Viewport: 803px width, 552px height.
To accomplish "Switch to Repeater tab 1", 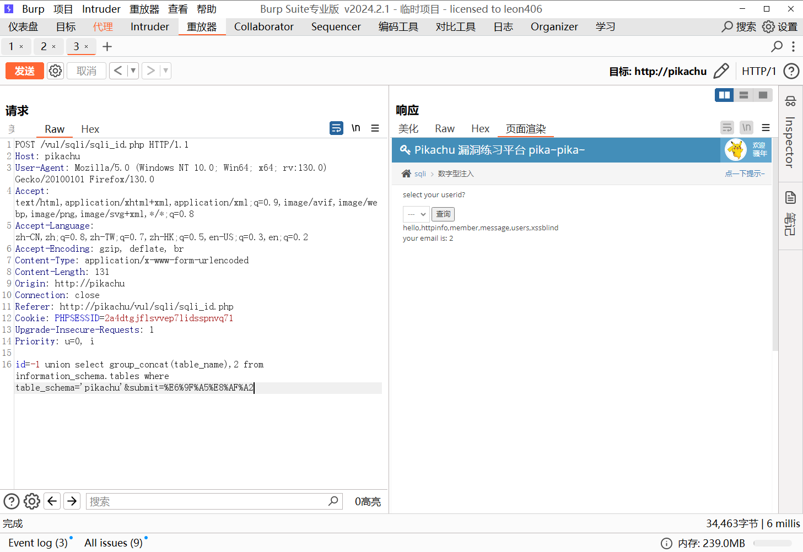I will pos(11,46).
